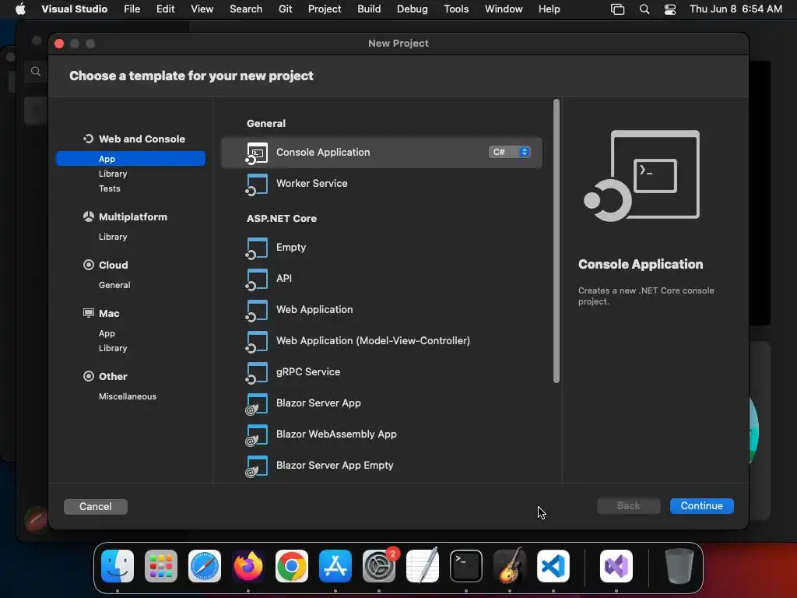
Task: Select Tests under Web and Console
Action: coord(109,188)
